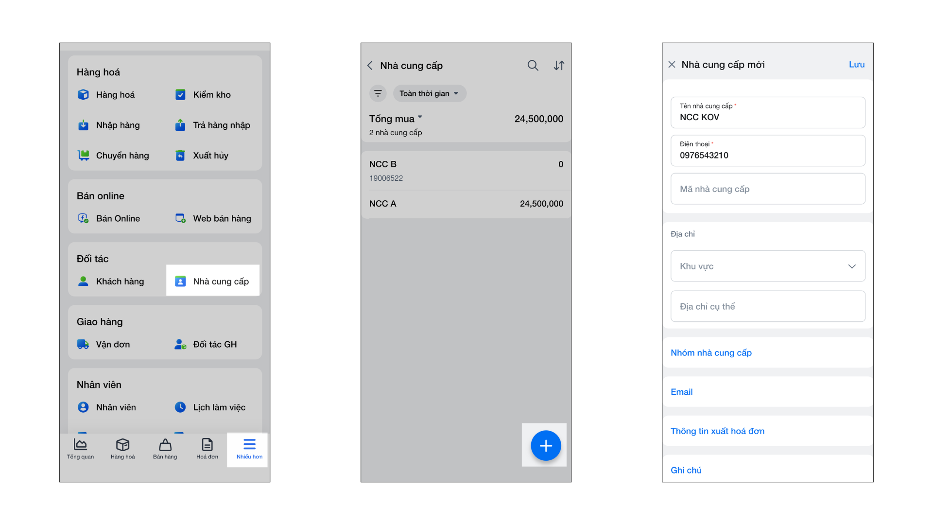Open the Nhóm nhà cung cấp link

coord(711,352)
